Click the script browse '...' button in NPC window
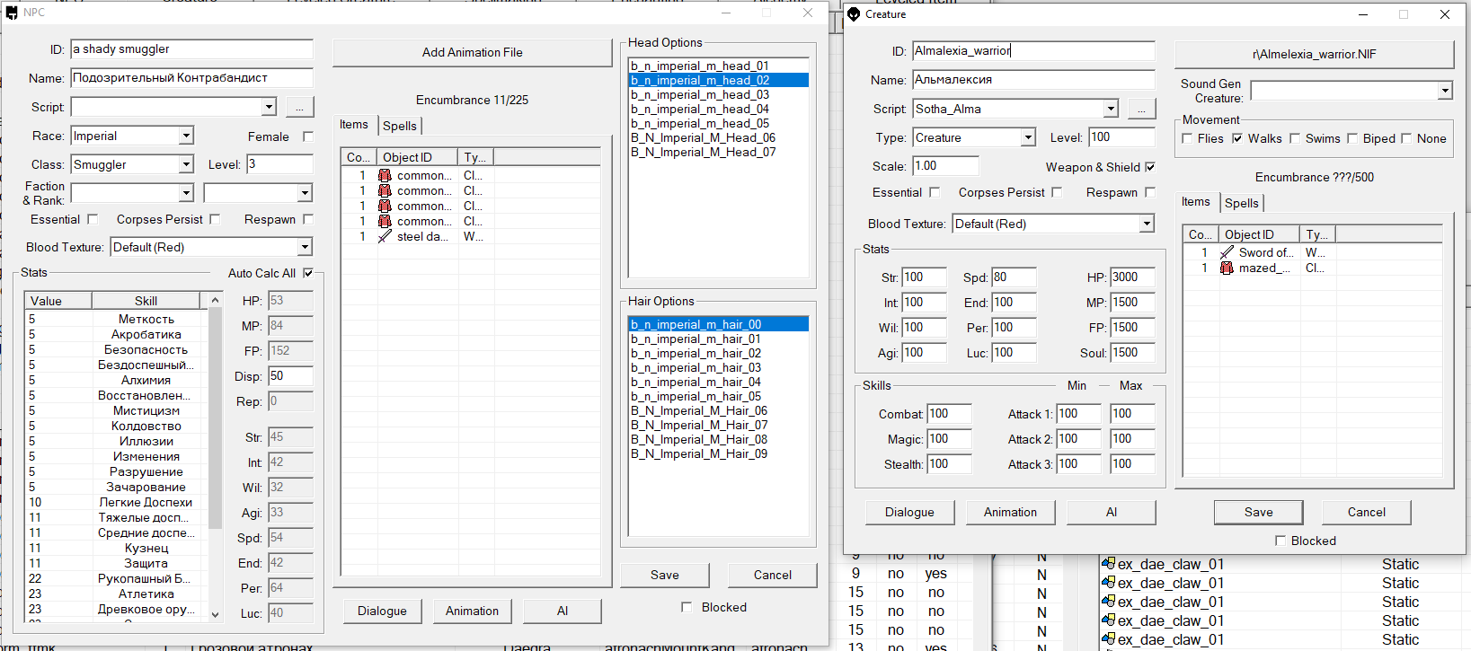 click(300, 107)
